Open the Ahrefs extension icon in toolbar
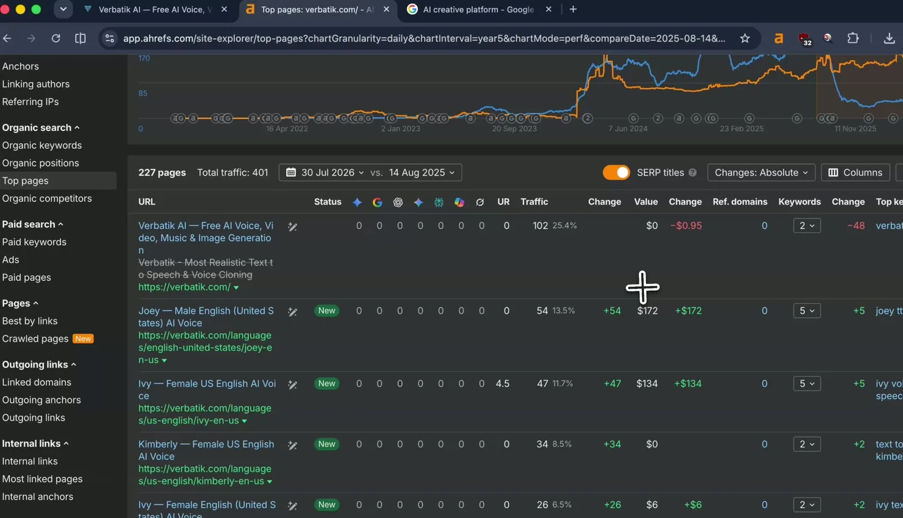The width and height of the screenshot is (903, 518). 779,38
